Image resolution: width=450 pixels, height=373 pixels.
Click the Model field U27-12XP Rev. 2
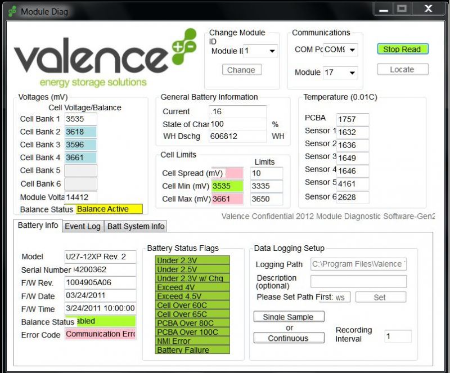pos(100,257)
